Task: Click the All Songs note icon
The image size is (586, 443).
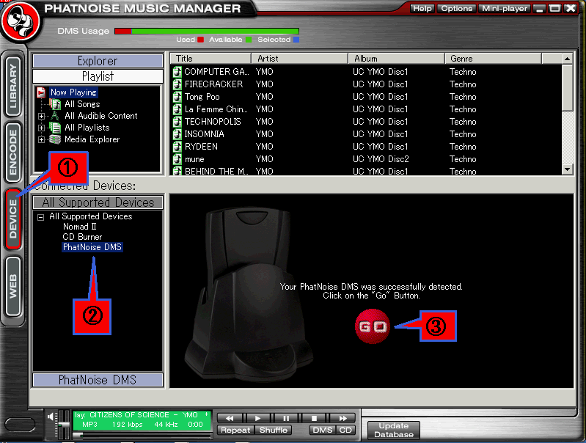Action: 55,104
